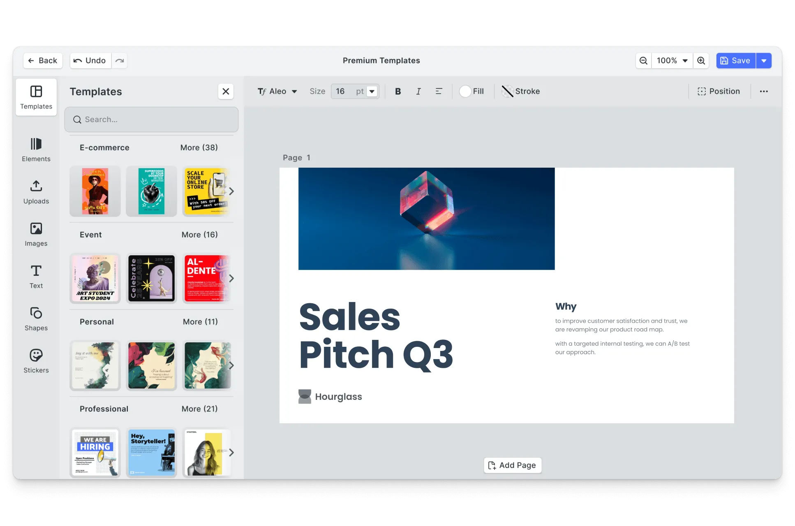This screenshot has height=526, width=795.
Task: Open the Position options
Action: click(x=719, y=91)
